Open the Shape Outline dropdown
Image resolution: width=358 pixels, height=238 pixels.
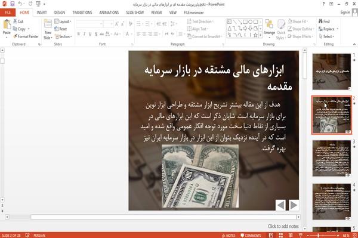pyautogui.click(x=301, y=29)
